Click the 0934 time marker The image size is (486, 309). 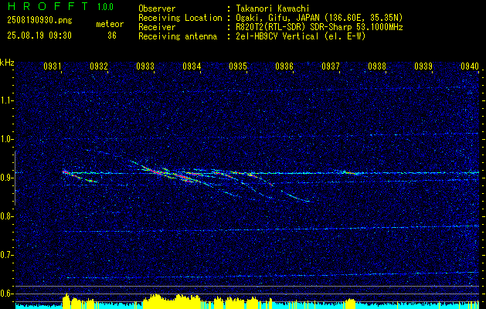[x=192, y=66]
